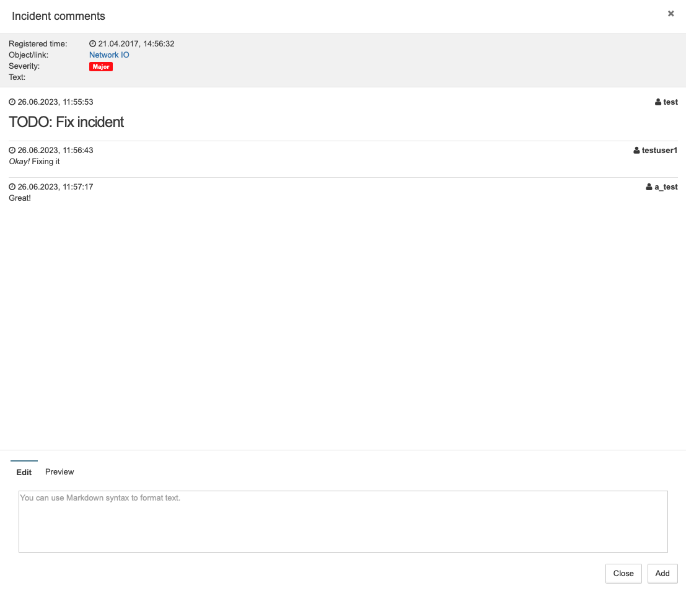Focus the Markdown comment text area
Image resolution: width=686 pixels, height=591 pixels.
pyautogui.click(x=343, y=522)
